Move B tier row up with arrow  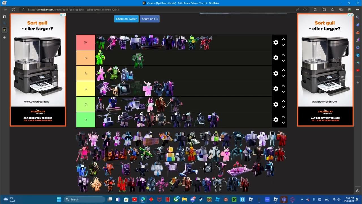[283, 86]
